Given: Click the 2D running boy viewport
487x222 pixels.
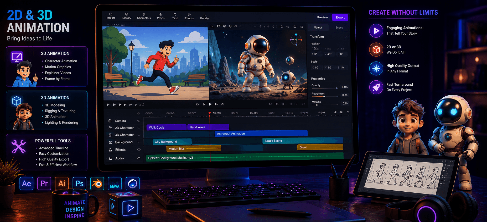Looking at the screenshot, I should [156, 63].
